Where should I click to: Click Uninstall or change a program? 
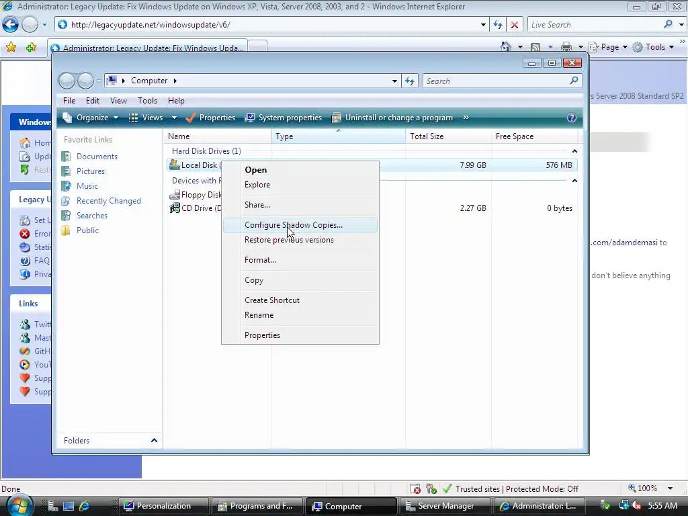[x=392, y=118]
